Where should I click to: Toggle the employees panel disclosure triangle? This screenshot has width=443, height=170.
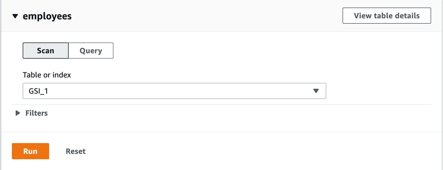(15, 16)
